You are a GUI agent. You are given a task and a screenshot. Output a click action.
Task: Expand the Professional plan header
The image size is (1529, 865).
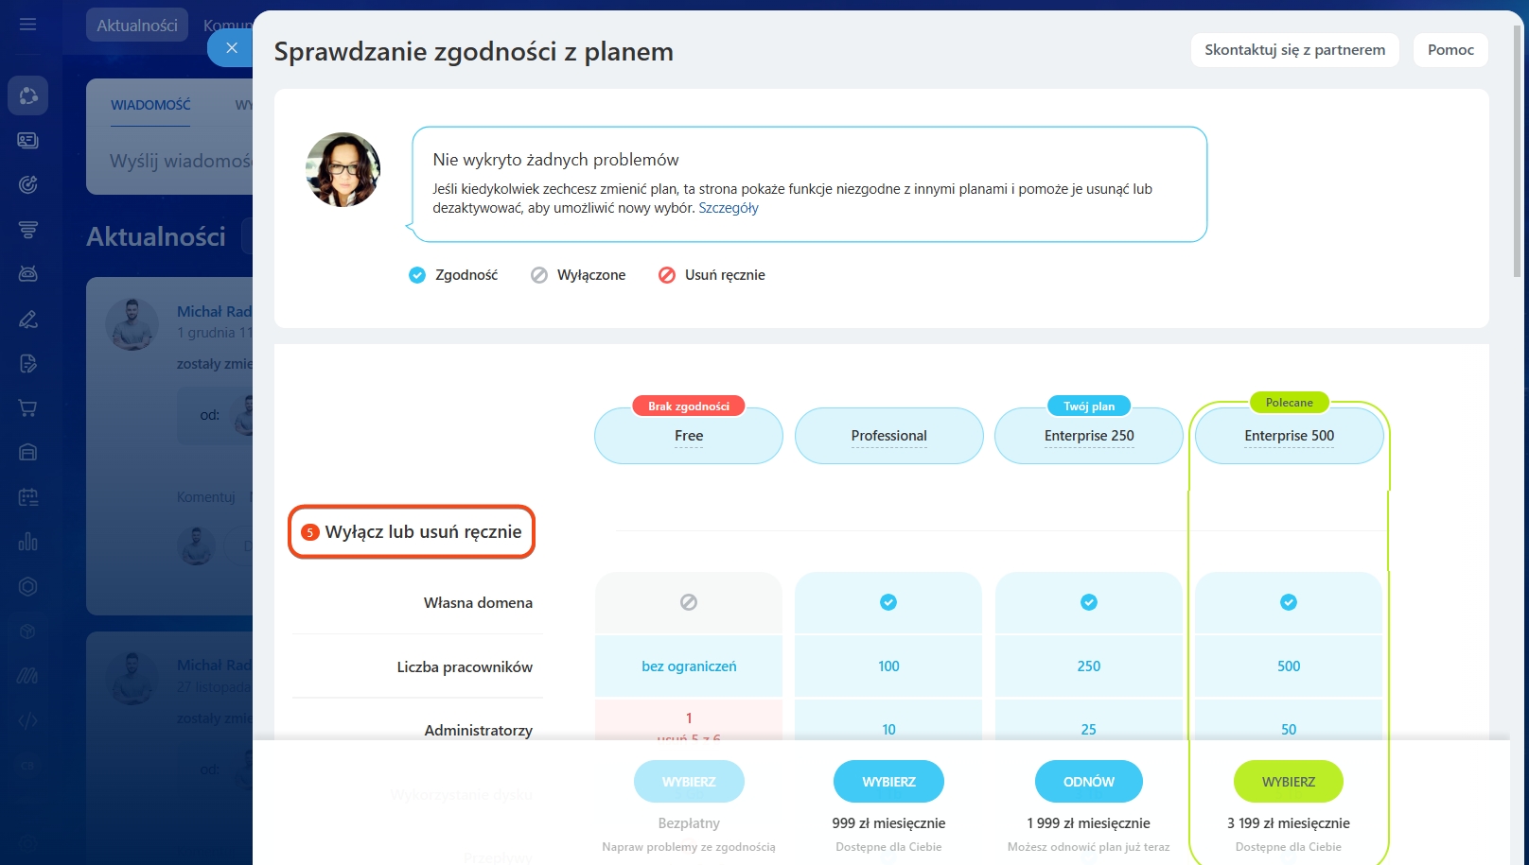point(888,436)
